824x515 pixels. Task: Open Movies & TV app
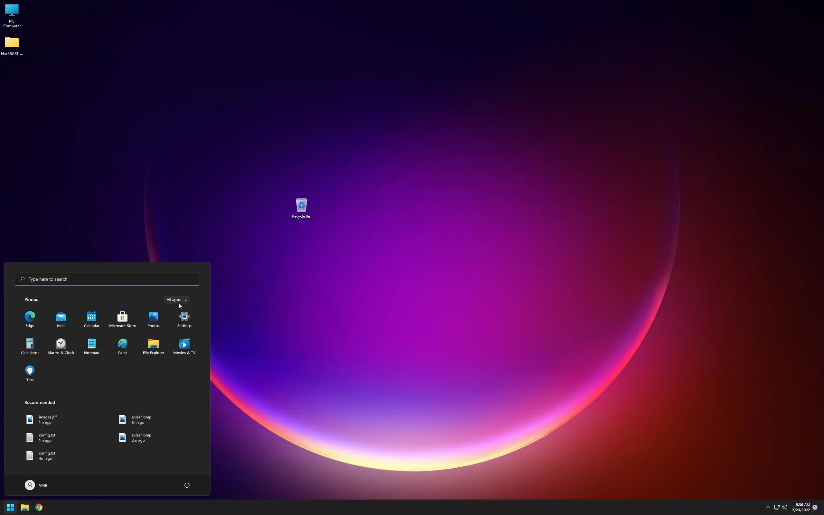click(184, 346)
